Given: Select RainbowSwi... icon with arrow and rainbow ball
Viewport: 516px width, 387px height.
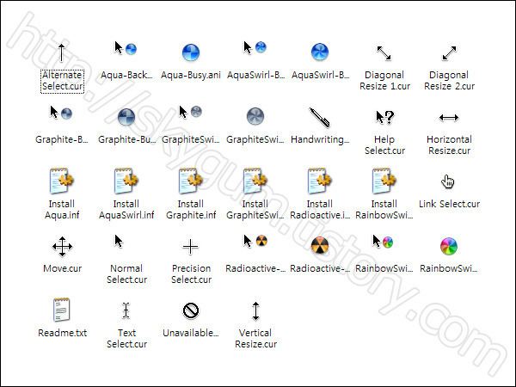Looking at the screenshot, I should pyautogui.click(x=383, y=242).
